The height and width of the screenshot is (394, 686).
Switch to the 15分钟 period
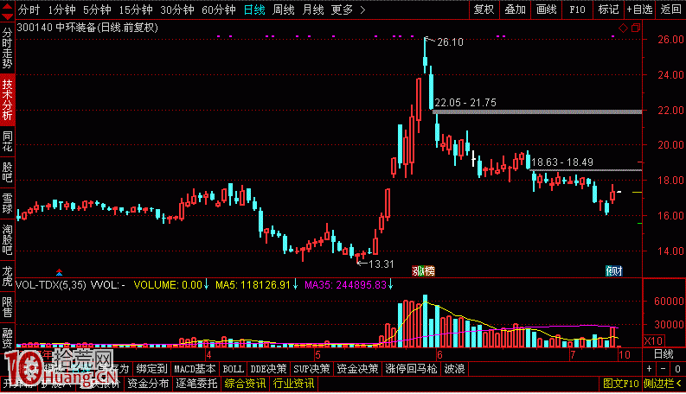(136, 10)
